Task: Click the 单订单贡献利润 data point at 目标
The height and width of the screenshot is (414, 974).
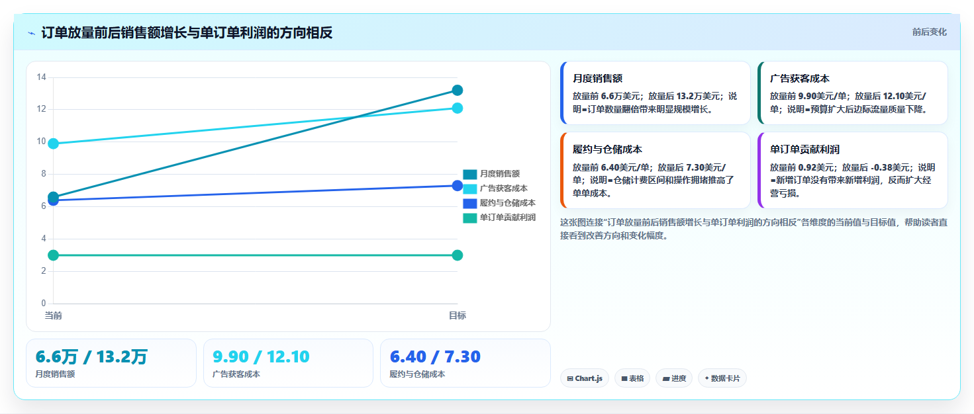Action: click(457, 255)
